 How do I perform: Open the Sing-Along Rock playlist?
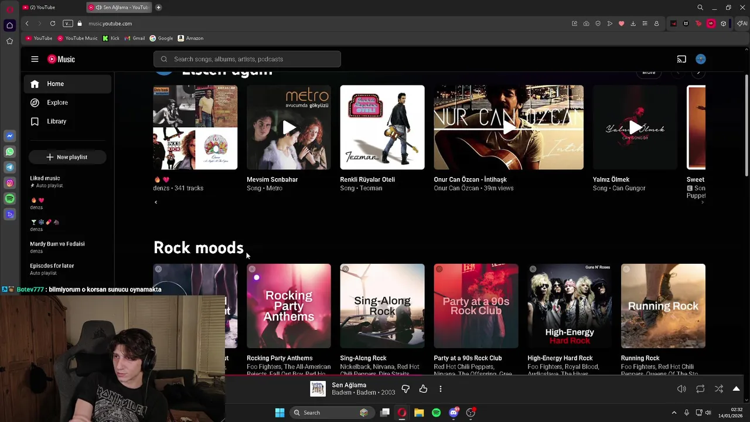click(x=383, y=306)
